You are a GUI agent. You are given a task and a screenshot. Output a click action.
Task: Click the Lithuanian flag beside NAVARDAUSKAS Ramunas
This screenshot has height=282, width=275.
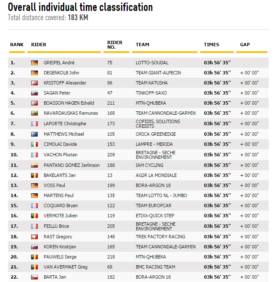pos(34,113)
